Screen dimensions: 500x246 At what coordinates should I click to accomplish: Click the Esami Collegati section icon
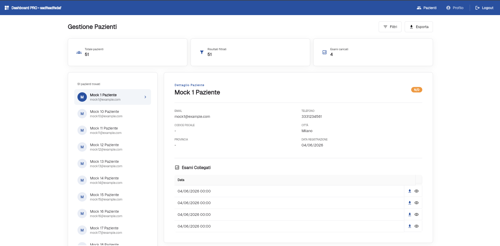pos(177,167)
